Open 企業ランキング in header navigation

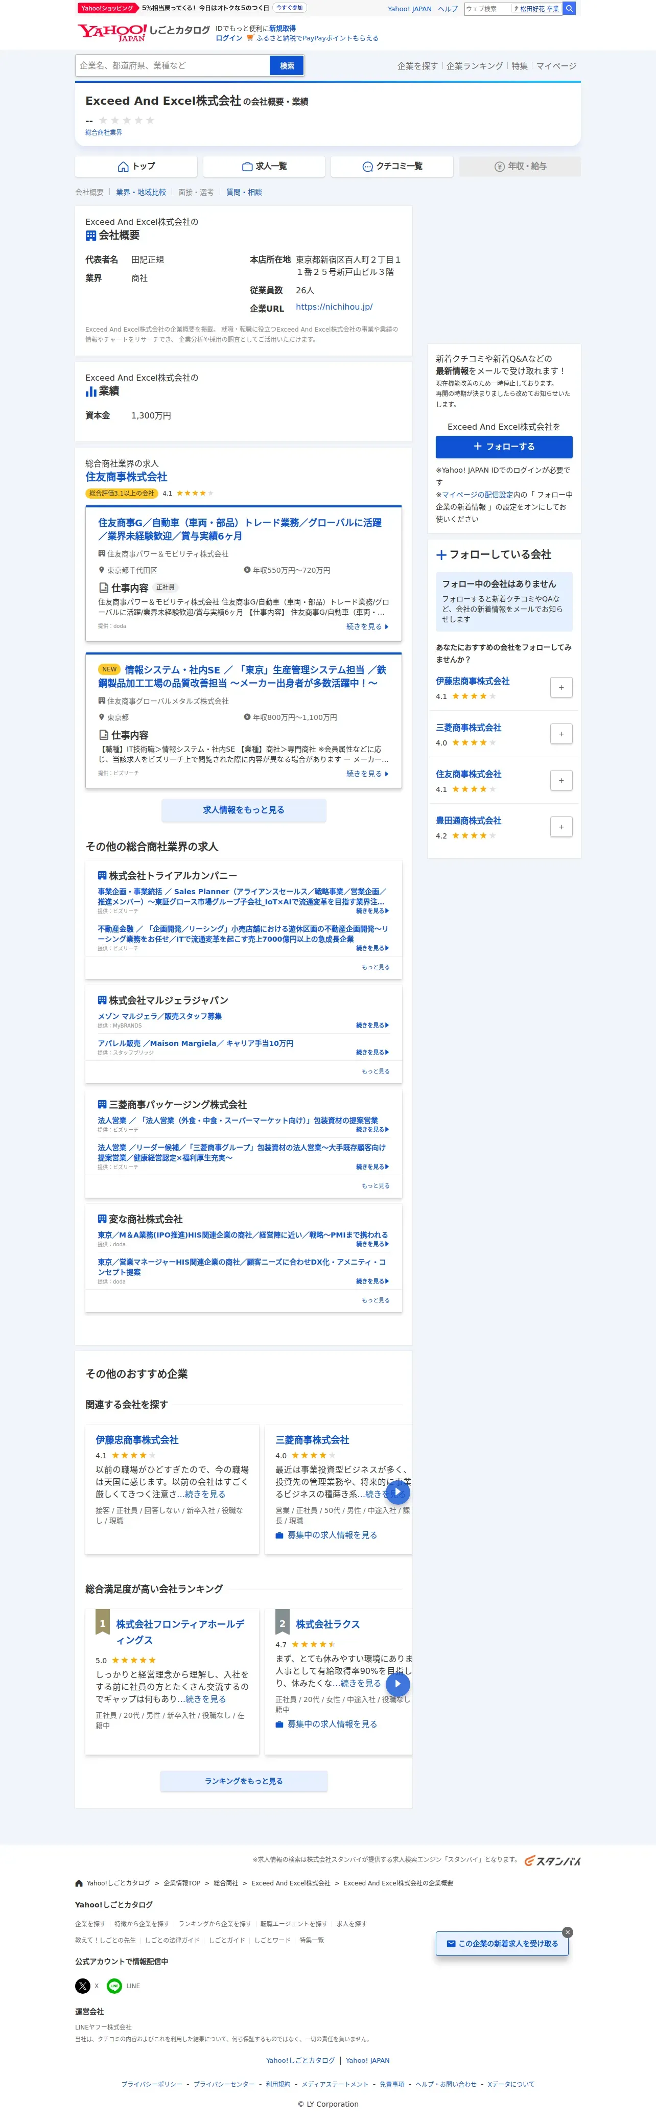[x=474, y=66]
